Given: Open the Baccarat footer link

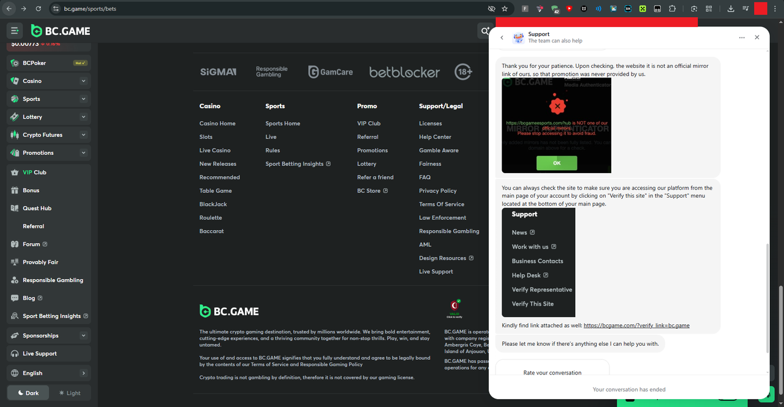Looking at the screenshot, I should 212,231.
